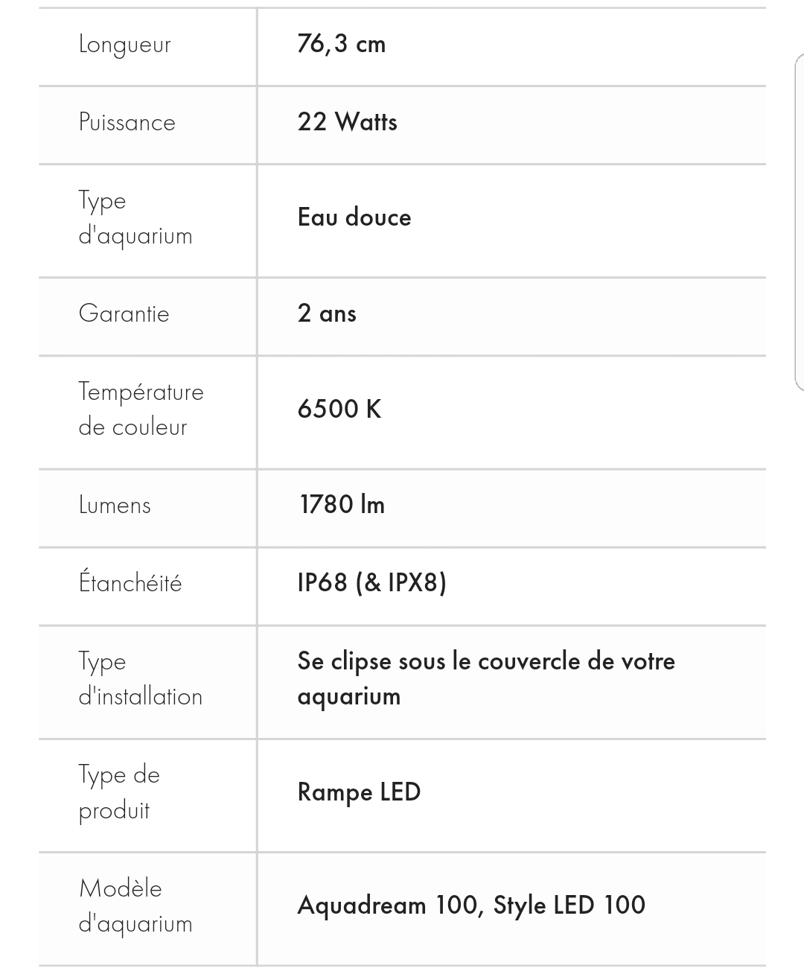Click the Type de produit label
The width and height of the screenshot is (804, 974).
119,792
